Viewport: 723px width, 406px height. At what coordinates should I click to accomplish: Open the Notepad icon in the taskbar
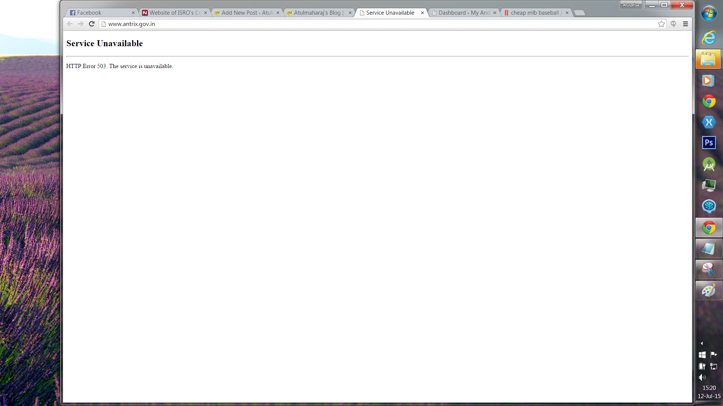[x=709, y=248]
